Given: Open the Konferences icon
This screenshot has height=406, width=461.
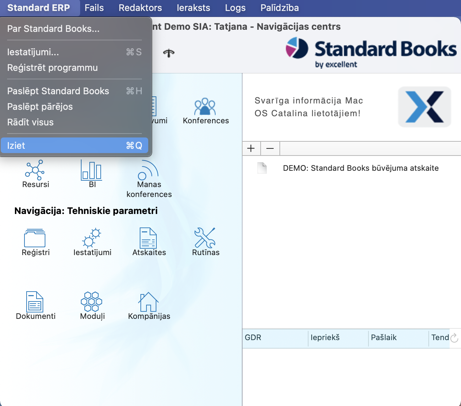Looking at the screenshot, I should click(x=205, y=107).
